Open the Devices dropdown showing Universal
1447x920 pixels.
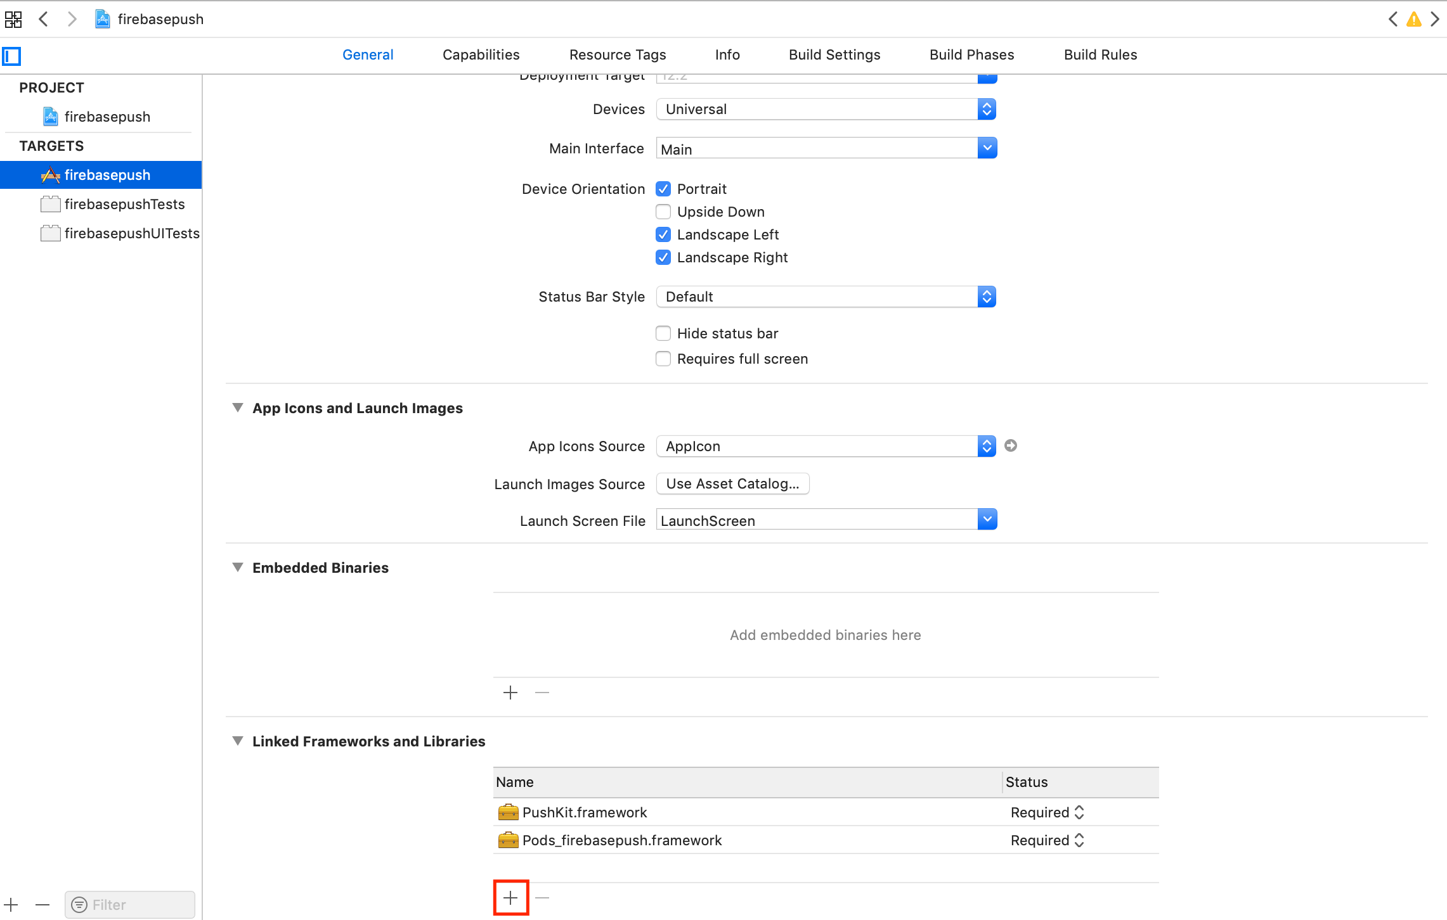(826, 109)
